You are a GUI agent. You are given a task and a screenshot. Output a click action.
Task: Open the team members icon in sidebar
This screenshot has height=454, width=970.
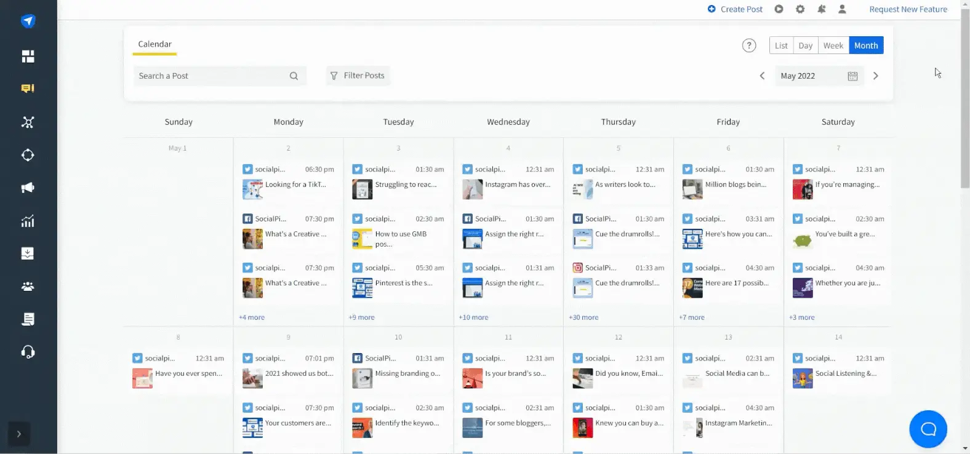point(28,287)
